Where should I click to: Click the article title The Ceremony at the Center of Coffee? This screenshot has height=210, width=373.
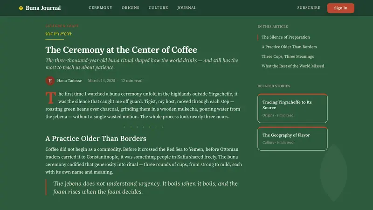(x=121, y=50)
